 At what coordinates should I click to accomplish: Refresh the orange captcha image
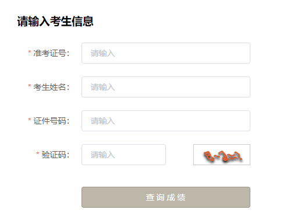coord(222,155)
